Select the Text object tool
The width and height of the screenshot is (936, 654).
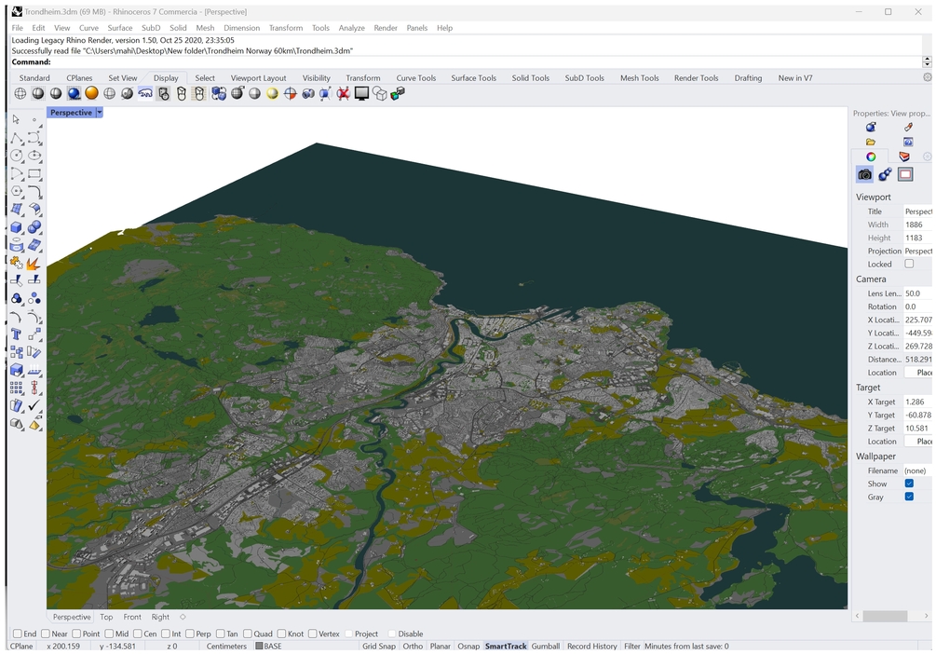[17, 334]
